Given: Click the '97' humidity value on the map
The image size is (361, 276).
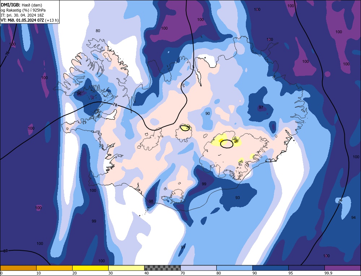Looking at the screenshot, I should pos(261,107).
